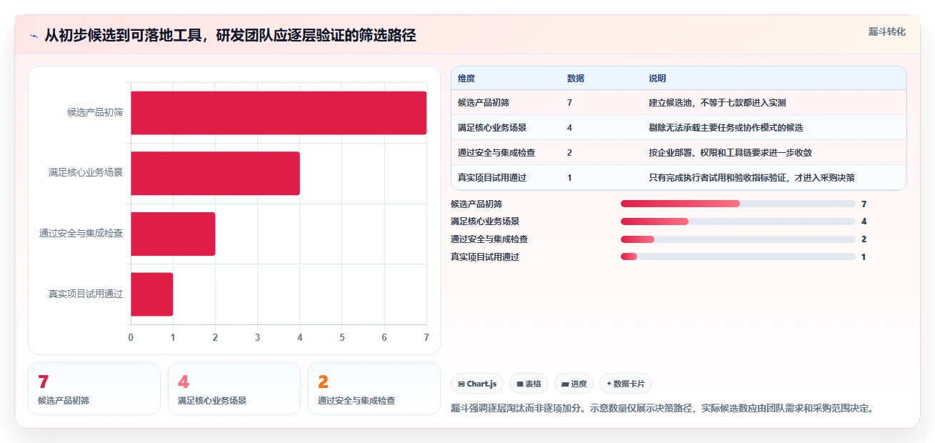Click the number 7 beside the progress bar
This screenshot has height=443, width=935.
(x=864, y=204)
